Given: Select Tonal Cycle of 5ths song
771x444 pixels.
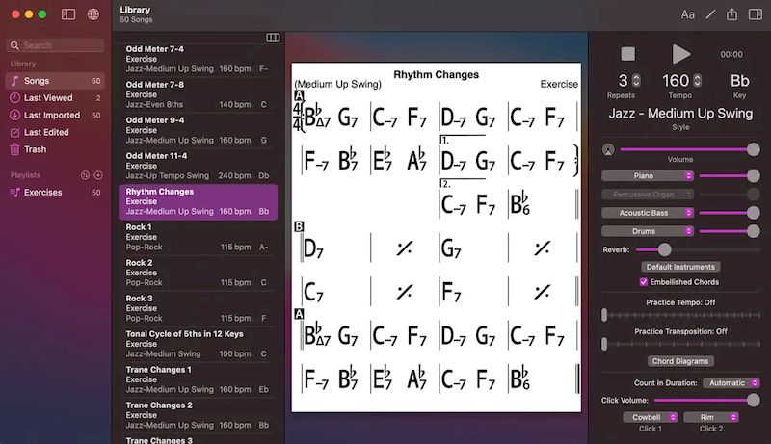Looking at the screenshot, I should click(197, 344).
